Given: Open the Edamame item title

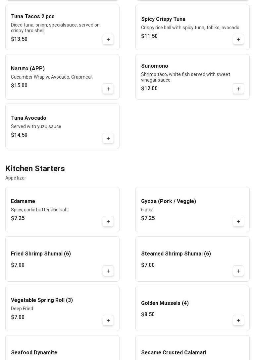Looking at the screenshot, I should [23, 201].
